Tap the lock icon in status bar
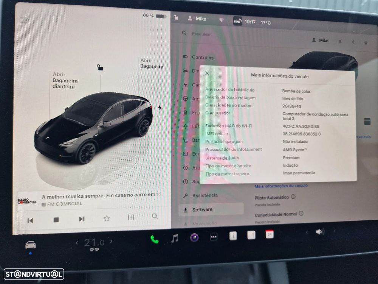 coord(176,17)
